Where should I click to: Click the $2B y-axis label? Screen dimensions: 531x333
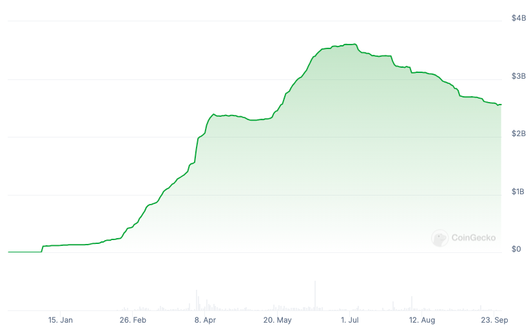pyautogui.click(x=519, y=134)
